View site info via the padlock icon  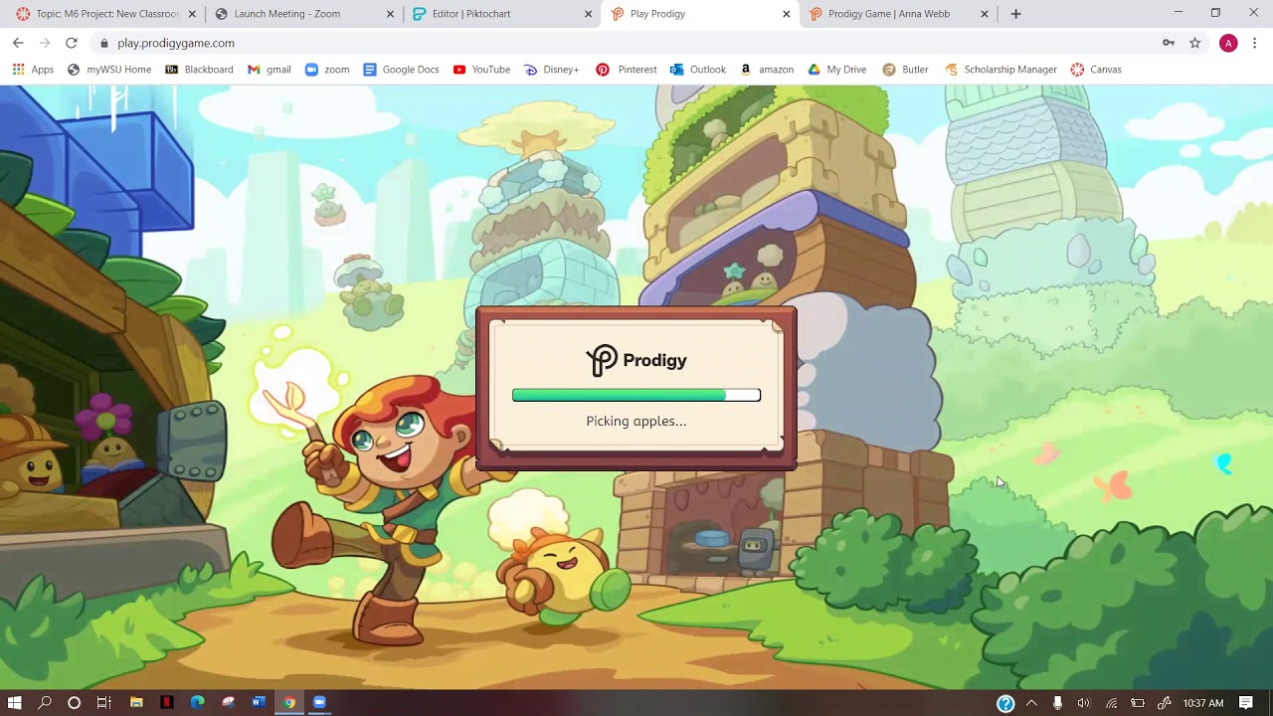click(x=103, y=43)
